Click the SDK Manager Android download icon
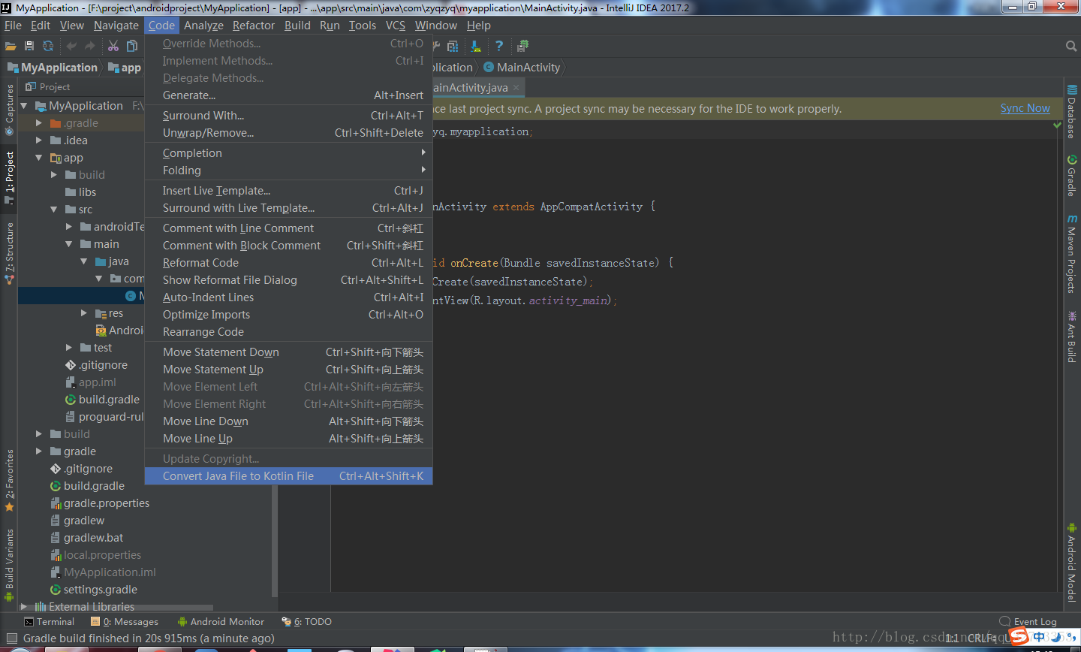This screenshot has width=1081, height=652. coord(476,47)
